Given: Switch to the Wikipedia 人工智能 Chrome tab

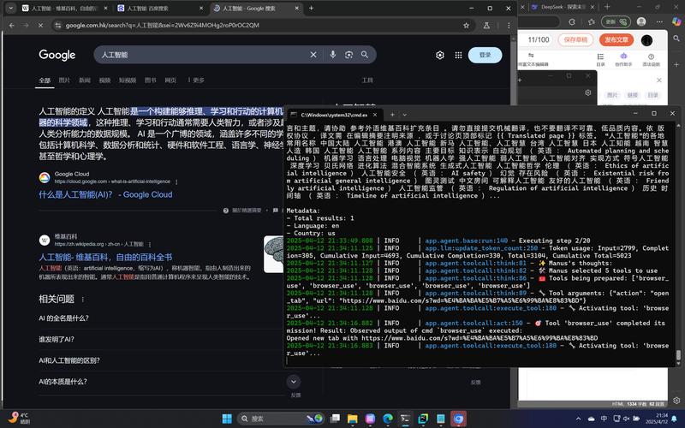Looking at the screenshot, I should (63, 8).
